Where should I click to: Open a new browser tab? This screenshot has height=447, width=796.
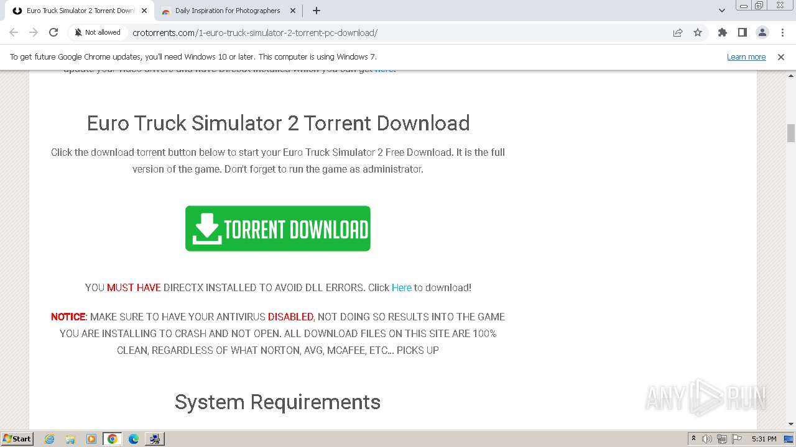point(316,11)
